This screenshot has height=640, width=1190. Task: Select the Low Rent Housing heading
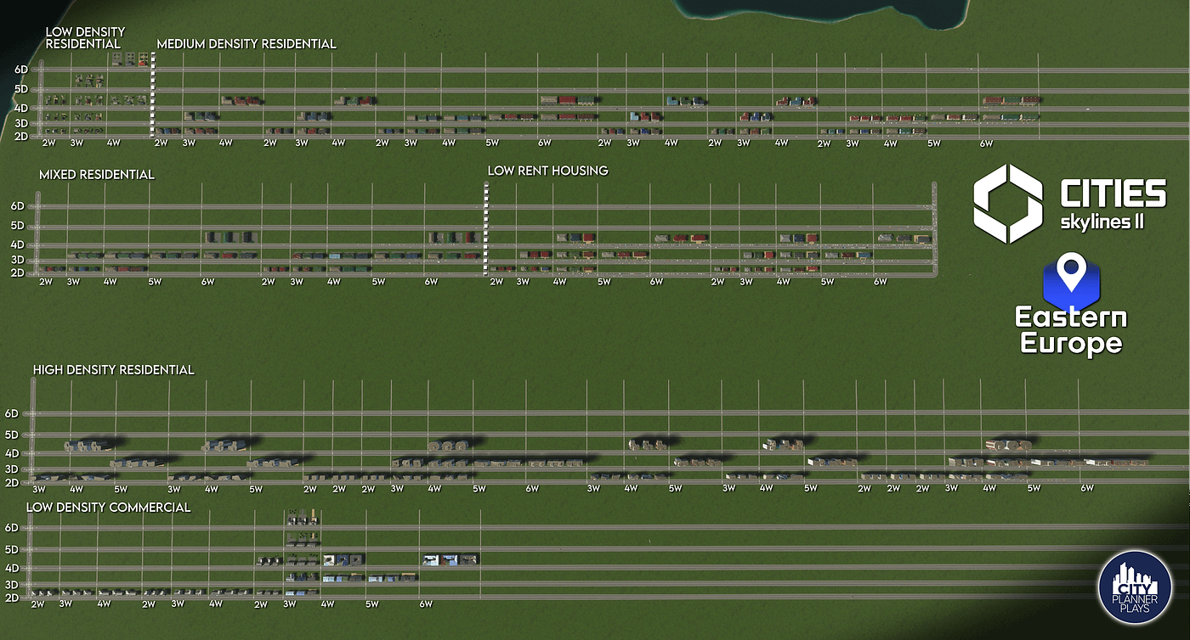coord(547,171)
